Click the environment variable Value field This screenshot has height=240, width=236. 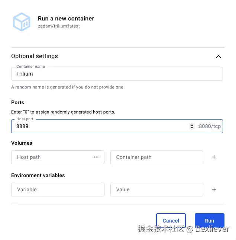[x=156, y=190]
